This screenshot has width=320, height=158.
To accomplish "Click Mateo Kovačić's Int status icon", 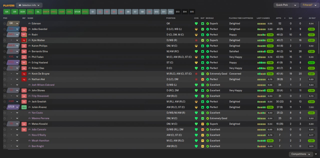I will (x=24, y=124).
